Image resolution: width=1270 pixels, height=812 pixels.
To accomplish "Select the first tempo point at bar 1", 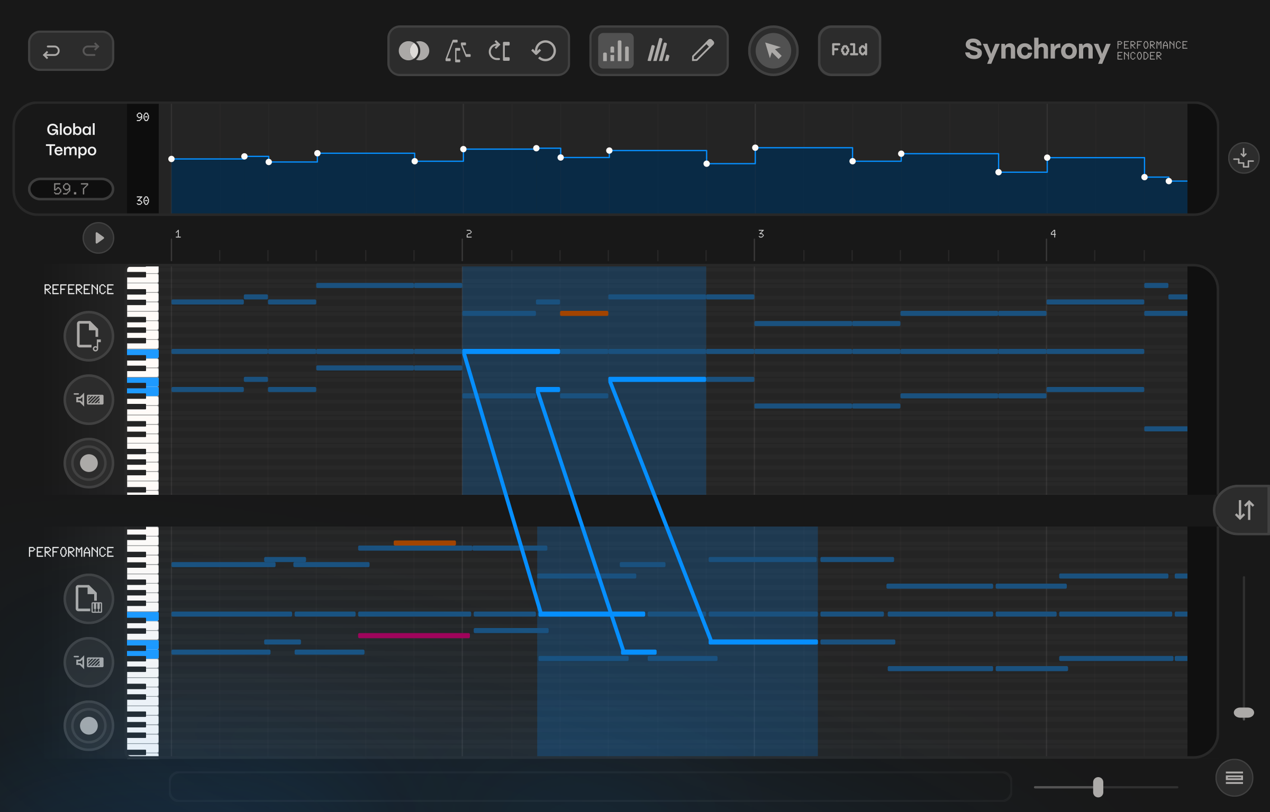I will [x=171, y=159].
